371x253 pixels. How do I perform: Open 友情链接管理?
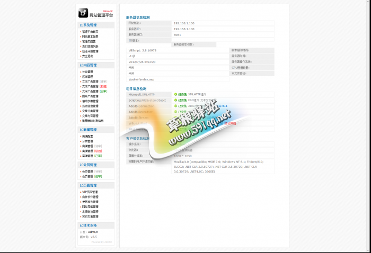(90, 212)
